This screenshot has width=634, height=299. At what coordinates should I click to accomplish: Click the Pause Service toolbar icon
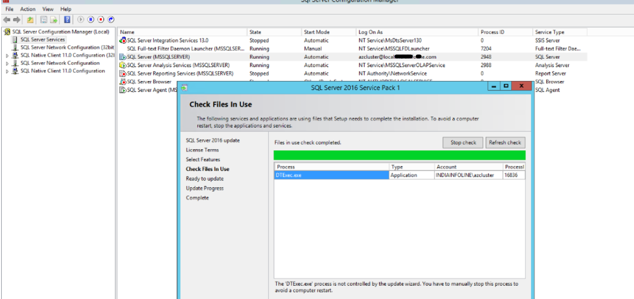(x=91, y=20)
